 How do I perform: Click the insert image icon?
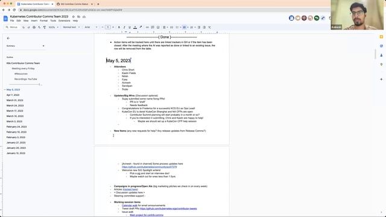tap(158, 27)
